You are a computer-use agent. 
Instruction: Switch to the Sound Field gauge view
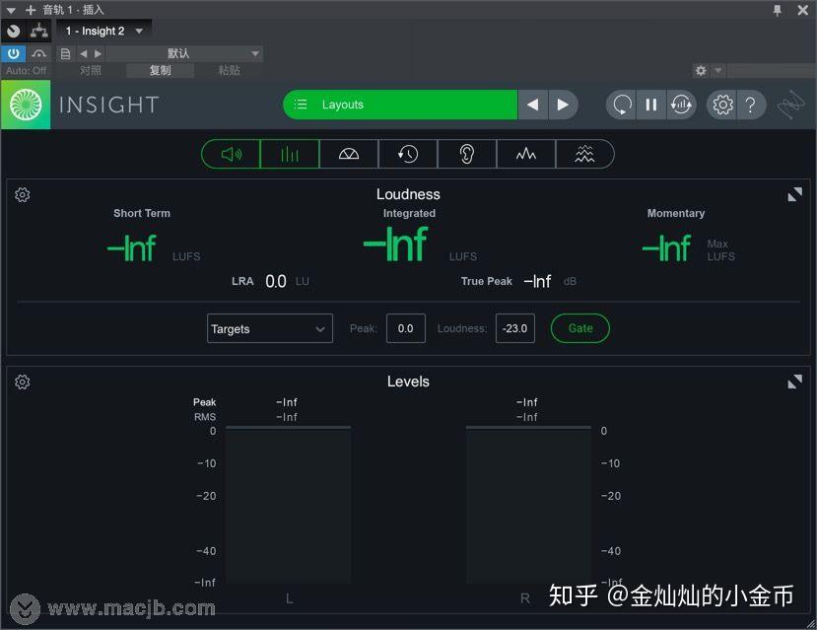tap(348, 154)
